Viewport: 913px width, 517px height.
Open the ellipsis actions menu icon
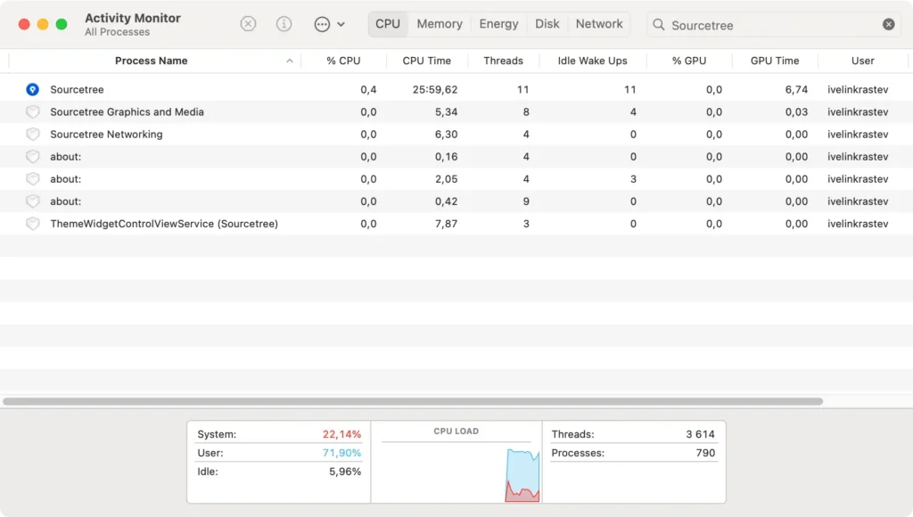click(x=322, y=24)
